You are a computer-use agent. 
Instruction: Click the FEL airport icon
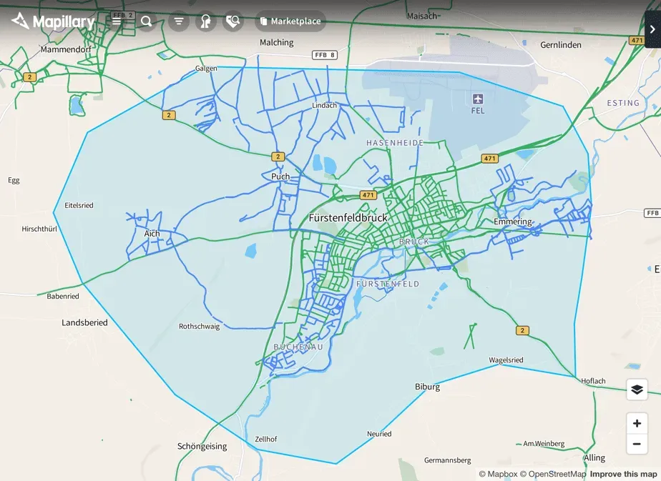click(x=478, y=99)
